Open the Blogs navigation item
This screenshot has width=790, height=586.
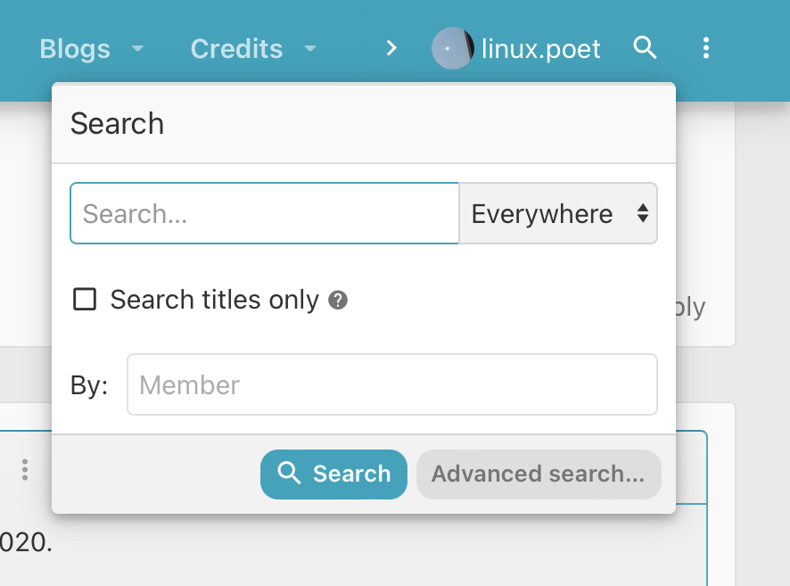(75, 49)
